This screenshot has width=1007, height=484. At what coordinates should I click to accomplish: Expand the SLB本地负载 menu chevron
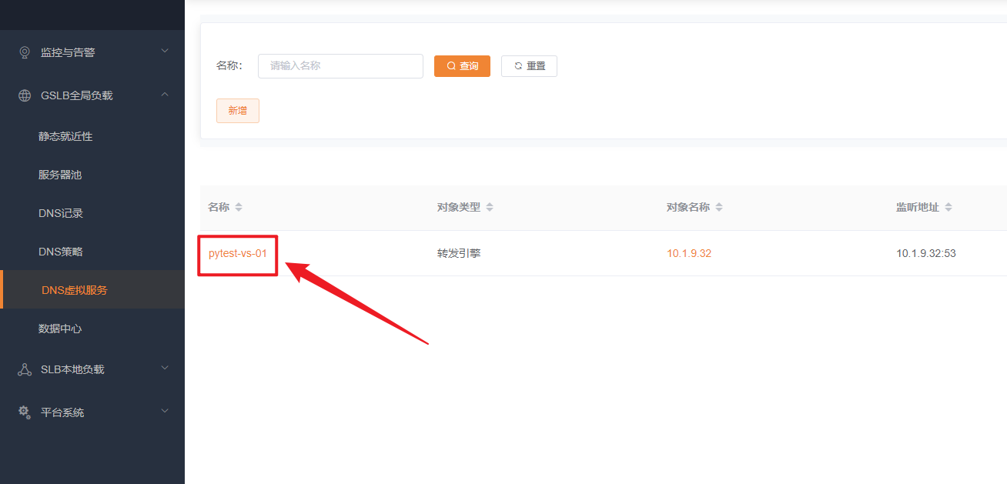tap(165, 369)
